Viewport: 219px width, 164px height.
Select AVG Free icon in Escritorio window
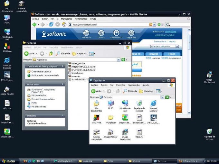(x=96, y=119)
